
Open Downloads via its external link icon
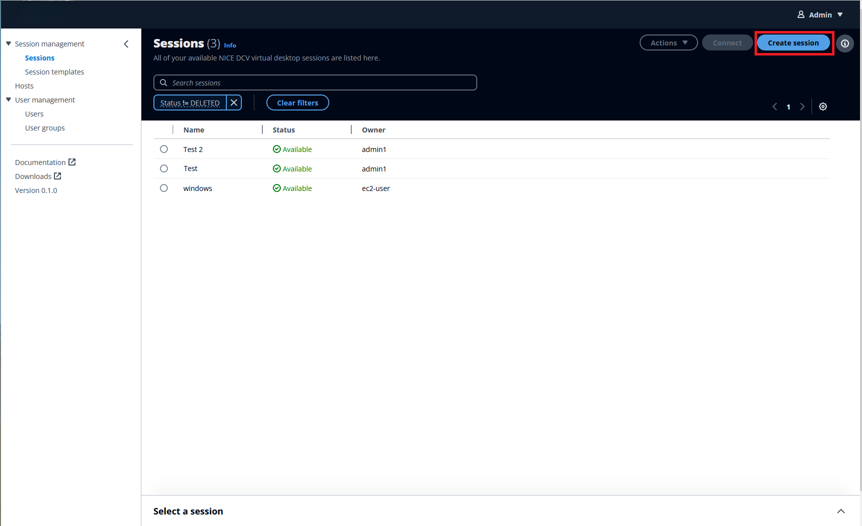click(58, 176)
